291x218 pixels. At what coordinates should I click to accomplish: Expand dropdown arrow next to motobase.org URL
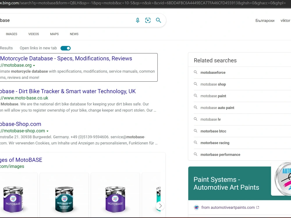pos(34,65)
